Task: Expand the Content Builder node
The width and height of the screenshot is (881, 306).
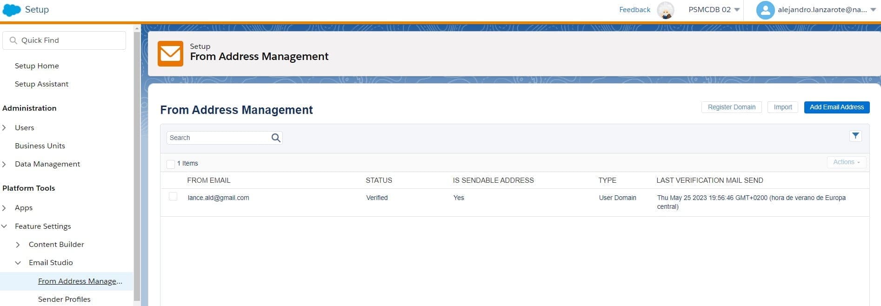Action: [18, 245]
